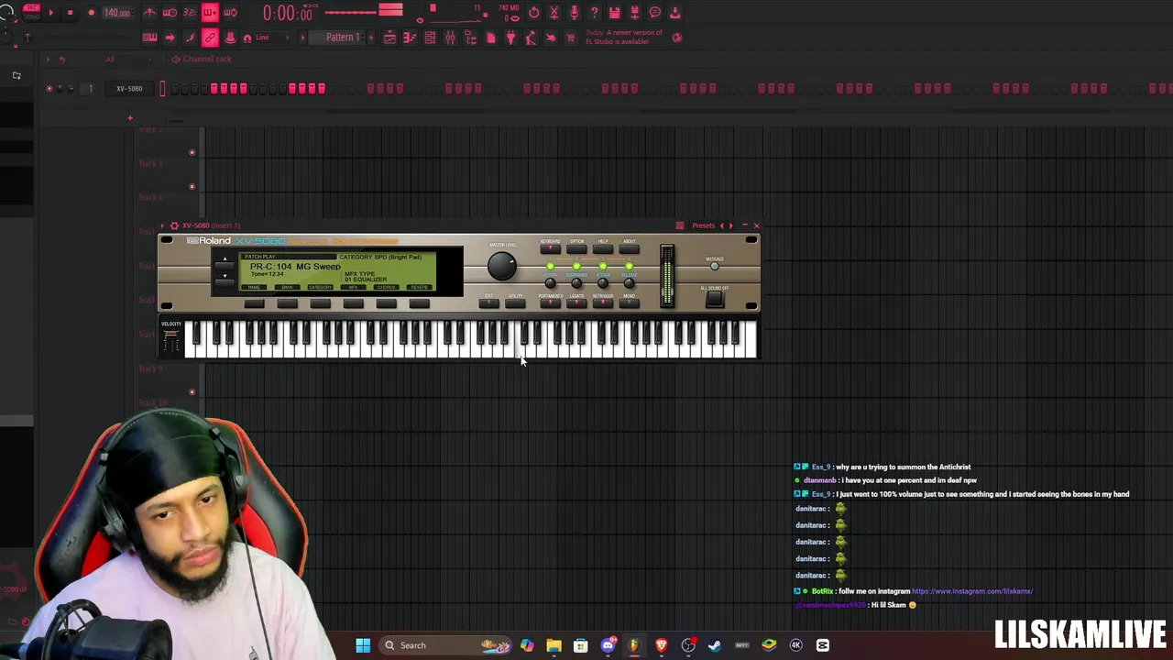
Task: Toggle the highlighted overdub/blend recording button
Action: point(210,12)
